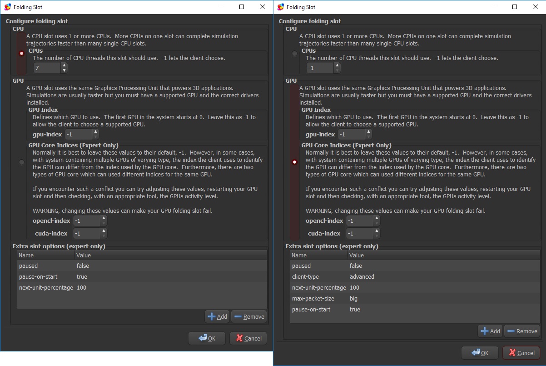Image resolution: width=546 pixels, height=366 pixels.
Task: Click Remove button in left window
Action: click(x=249, y=316)
